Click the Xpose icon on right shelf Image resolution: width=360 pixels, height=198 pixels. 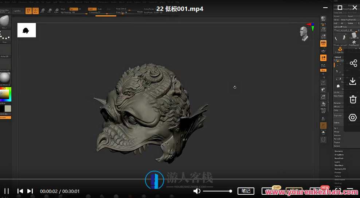(323, 140)
